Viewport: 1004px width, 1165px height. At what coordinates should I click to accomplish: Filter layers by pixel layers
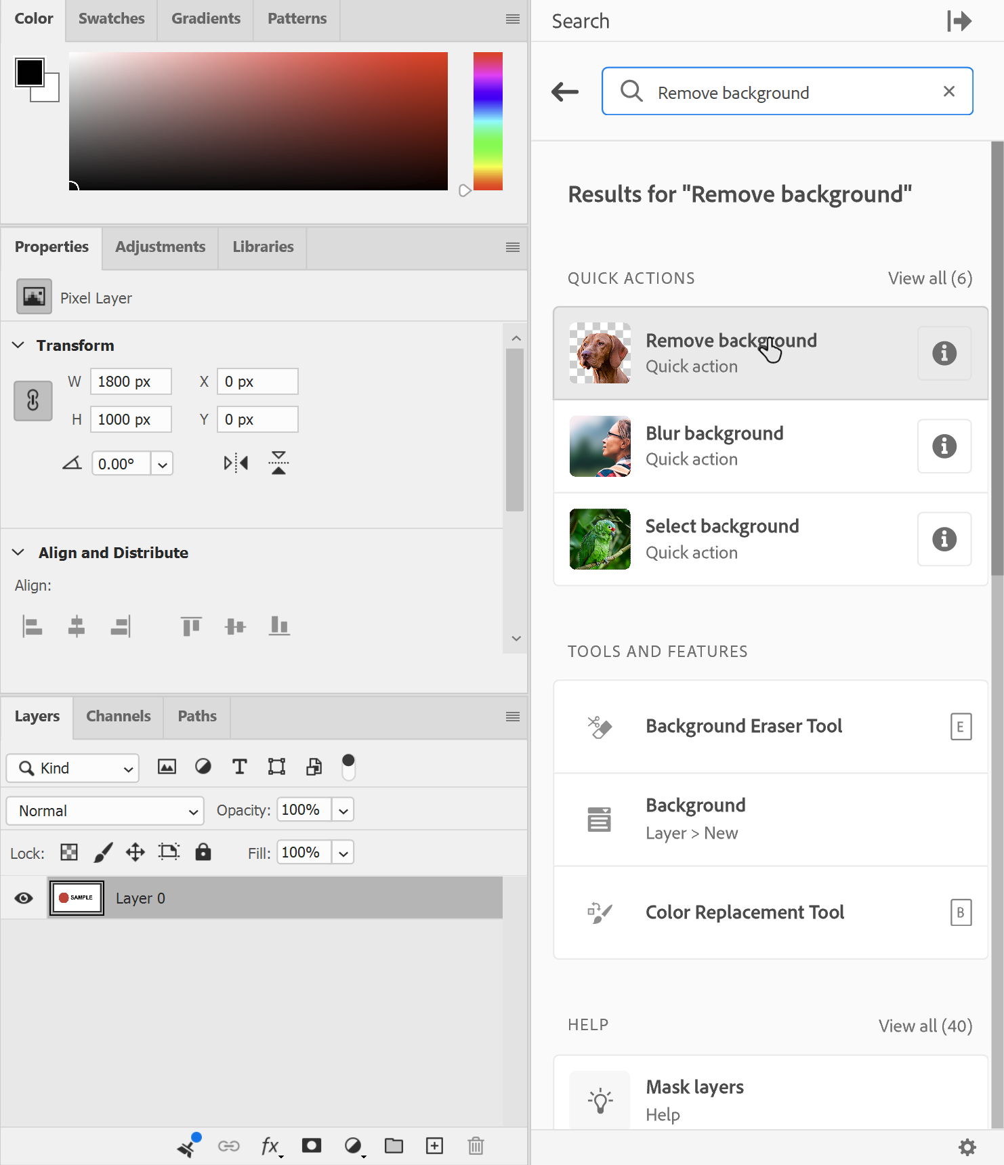point(167,767)
